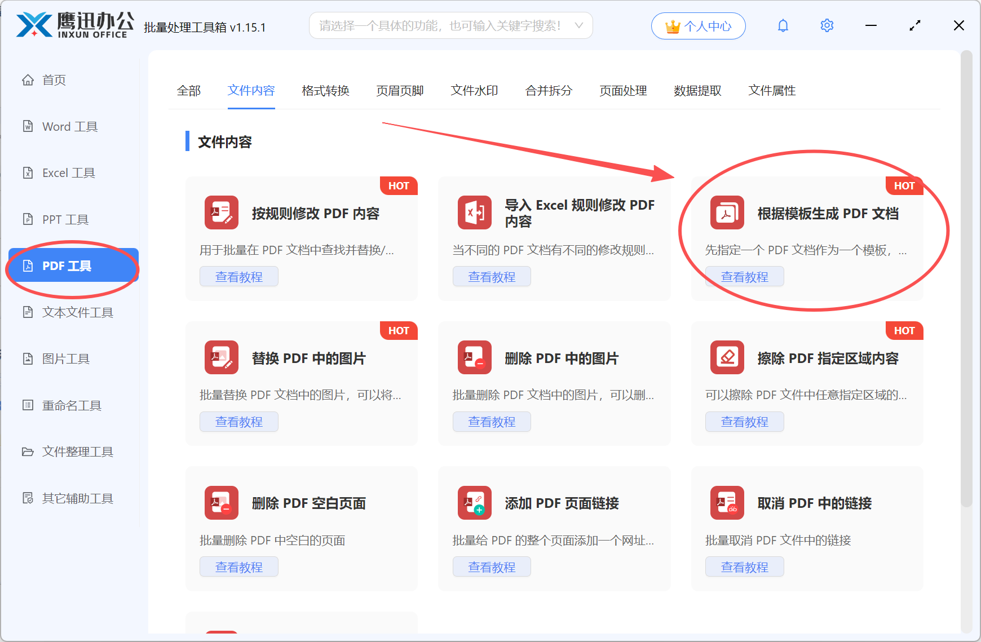Viewport: 981px width, 642px height.
Task: Click the 替换 PDF 中的图片 tool icon
Action: (x=221, y=357)
